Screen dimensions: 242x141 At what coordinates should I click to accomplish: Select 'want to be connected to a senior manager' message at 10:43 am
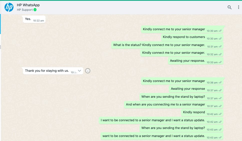162,136
